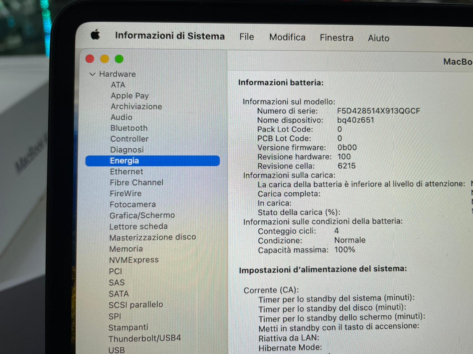Select Hardware in the sidebar
The height and width of the screenshot is (354, 473).
pos(117,74)
